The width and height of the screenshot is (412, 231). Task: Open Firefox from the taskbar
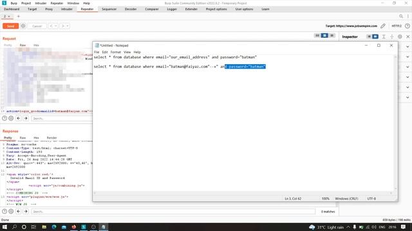click(74, 227)
